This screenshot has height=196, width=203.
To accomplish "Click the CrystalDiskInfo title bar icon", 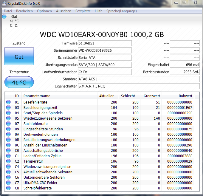I will click(x=4, y=4).
